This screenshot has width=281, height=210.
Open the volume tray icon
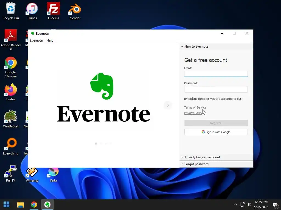pos(249,205)
